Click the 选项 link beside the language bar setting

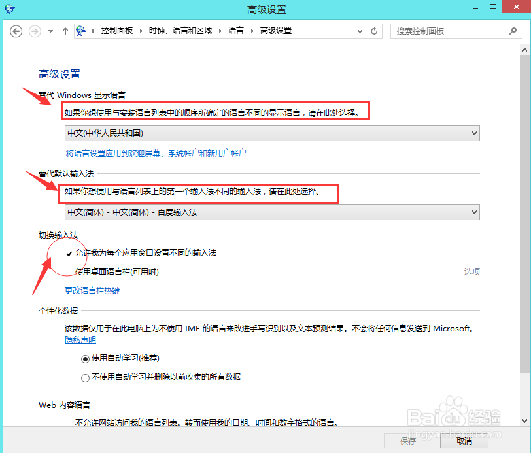(472, 271)
